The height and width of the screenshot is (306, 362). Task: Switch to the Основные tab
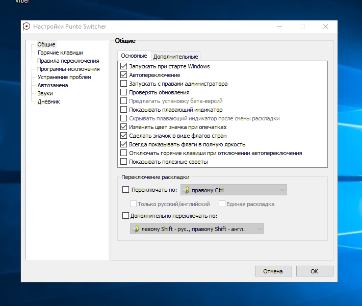(x=134, y=56)
